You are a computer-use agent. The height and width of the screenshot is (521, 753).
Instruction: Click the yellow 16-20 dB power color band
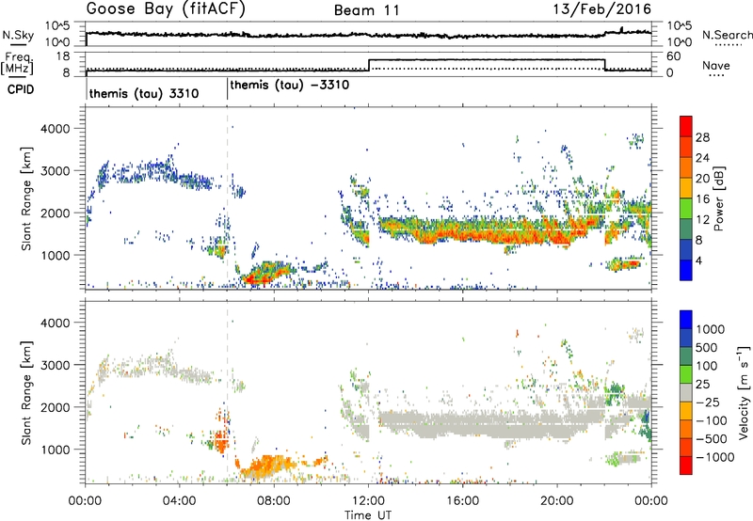point(686,187)
